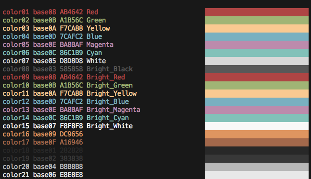Screen dimensions: 311x179
Task: Select the dim 'Bright_Black' label
Action: click(110, 69)
